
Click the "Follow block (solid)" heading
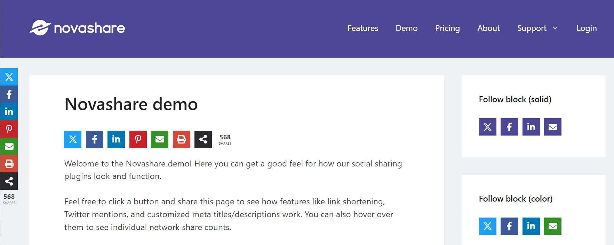tap(515, 99)
